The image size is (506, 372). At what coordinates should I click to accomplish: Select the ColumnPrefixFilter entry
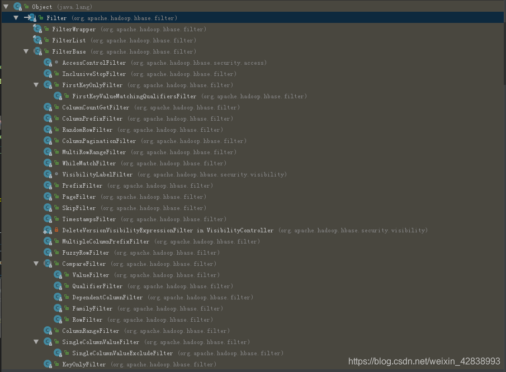[x=148, y=118]
